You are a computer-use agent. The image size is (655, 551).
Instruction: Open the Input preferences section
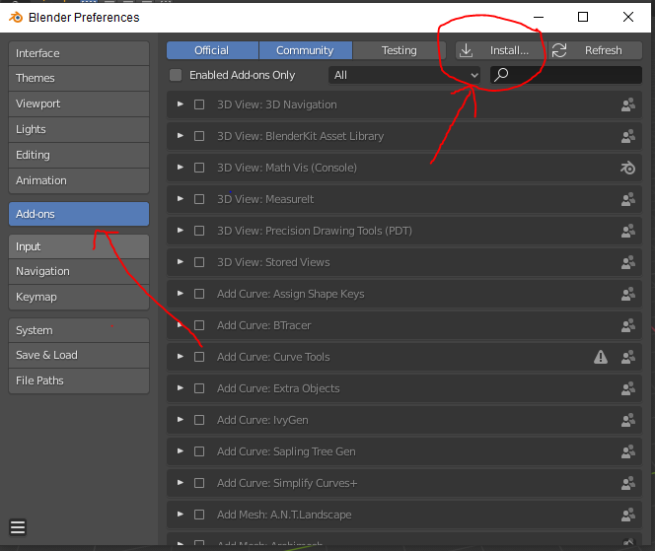click(79, 246)
